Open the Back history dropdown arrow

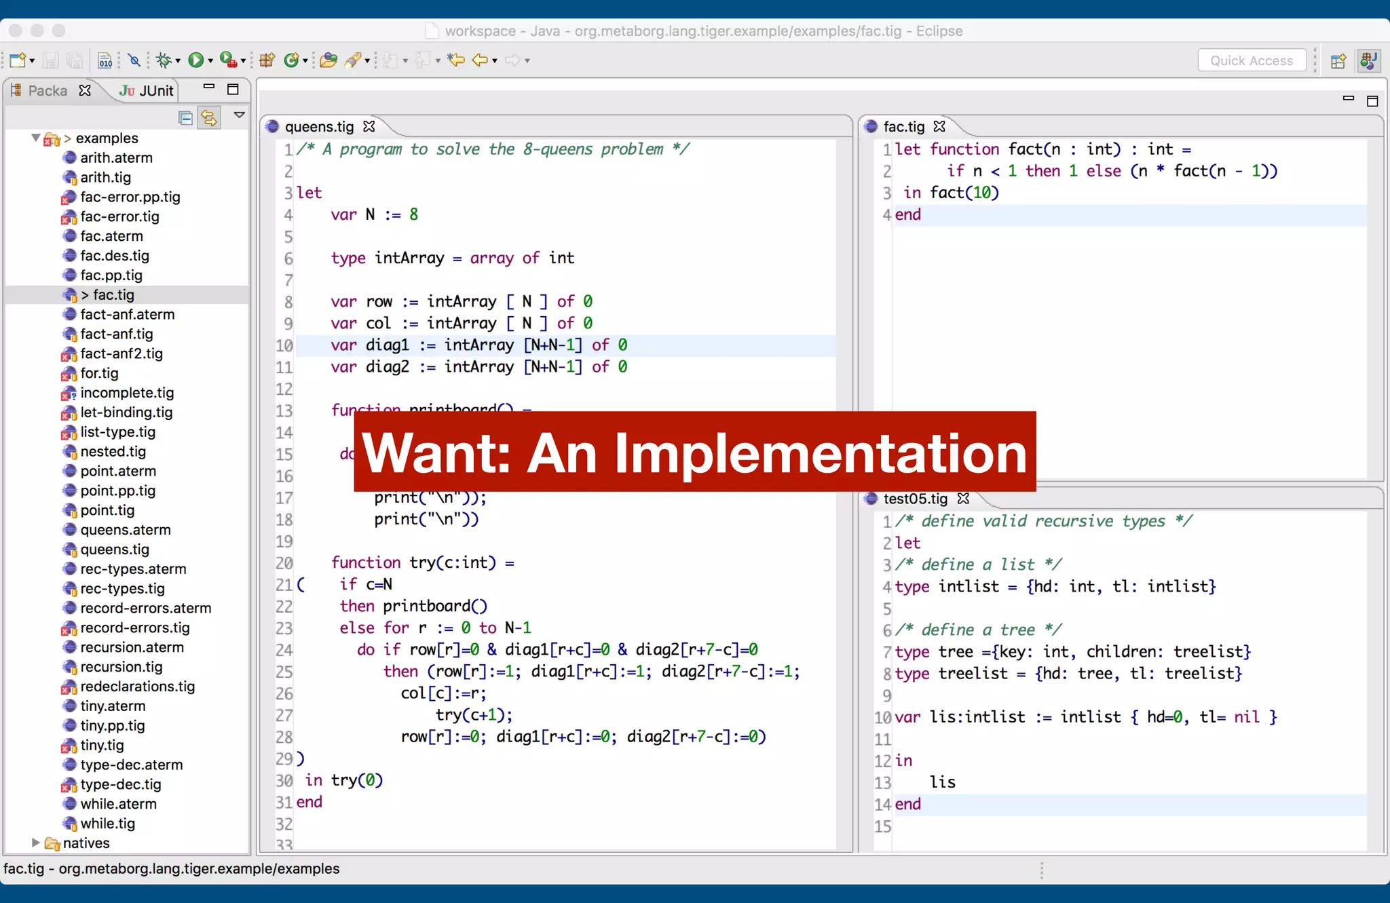click(x=495, y=61)
